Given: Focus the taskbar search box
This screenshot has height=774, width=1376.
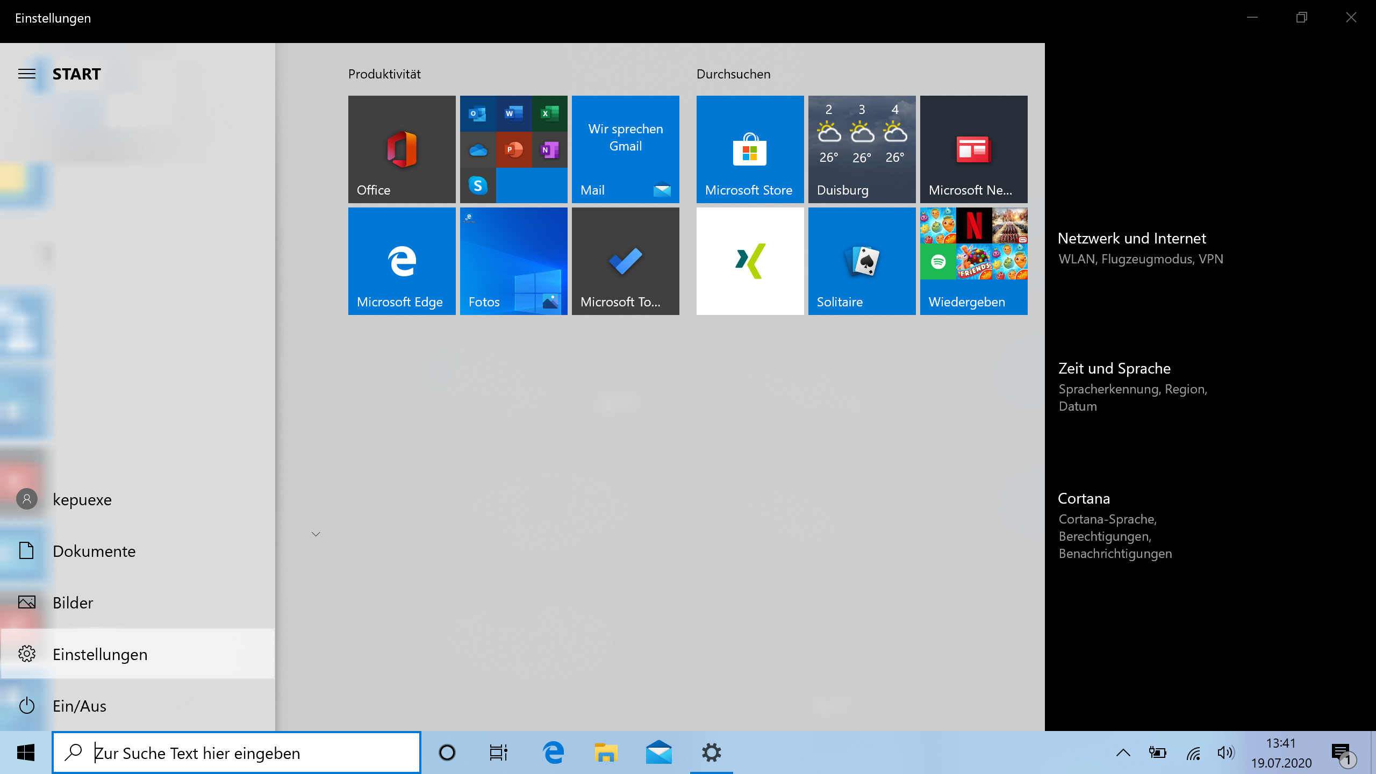Looking at the screenshot, I should point(236,752).
